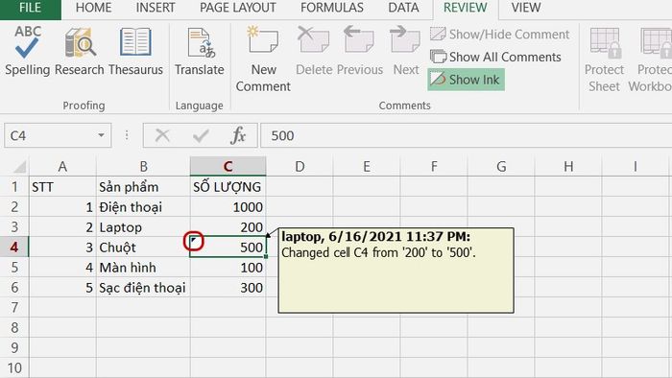Viewport: 672px width, 378px height.
Task: Click the Translate icon
Action: (x=200, y=43)
